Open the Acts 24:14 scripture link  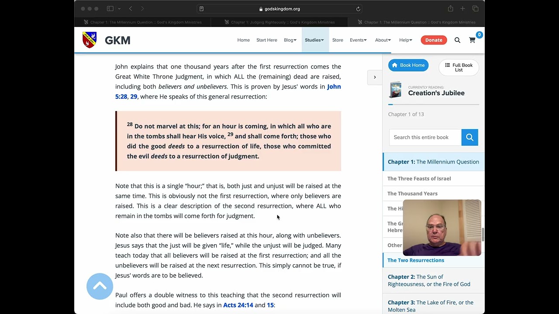click(x=238, y=305)
